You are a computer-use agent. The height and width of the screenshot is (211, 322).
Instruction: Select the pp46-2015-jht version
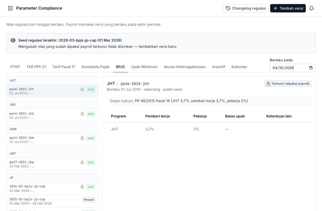coord(52,91)
